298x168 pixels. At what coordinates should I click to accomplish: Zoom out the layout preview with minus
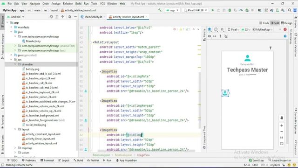click(x=282, y=132)
